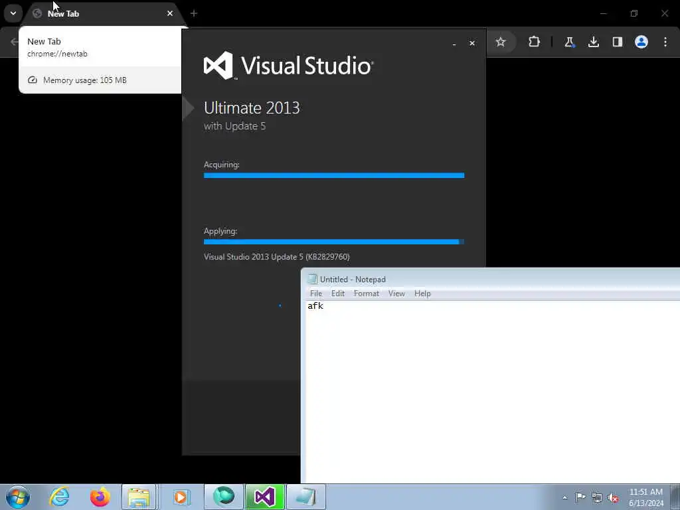Minimize the Visual Studio installer window
The height and width of the screenshot is (510, 680).
[x=454, y=44]
